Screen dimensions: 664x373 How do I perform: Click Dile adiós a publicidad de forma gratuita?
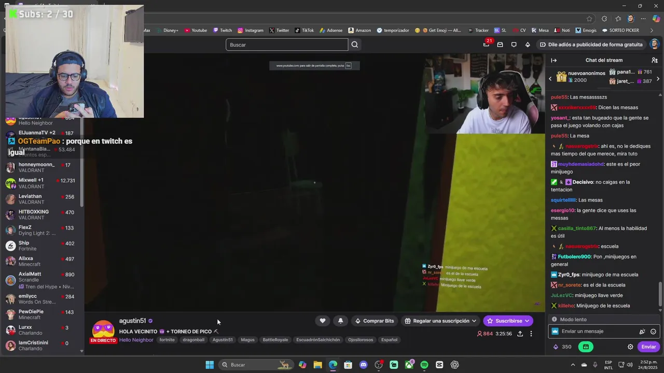tap(591, 45)
